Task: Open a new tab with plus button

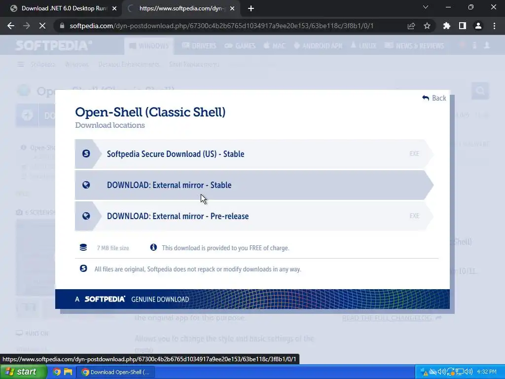Action: tap(251, 8)
